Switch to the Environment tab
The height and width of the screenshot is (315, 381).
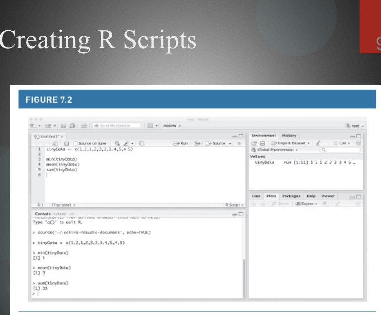click(x=263, y=135)
